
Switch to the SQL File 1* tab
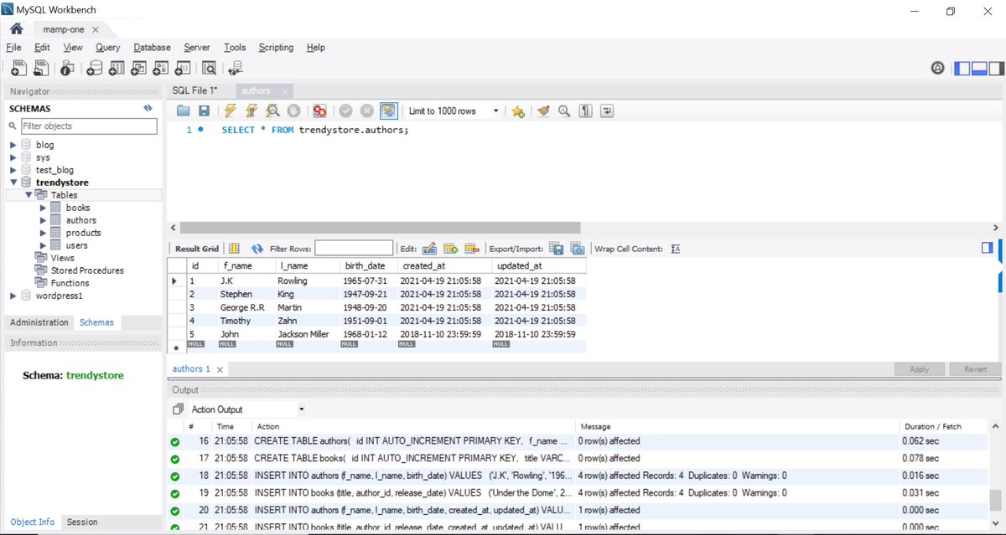pyautogui.click(x=194, y=90)
